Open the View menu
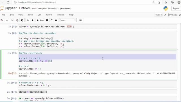181x102 pixels. coord(21,15)
